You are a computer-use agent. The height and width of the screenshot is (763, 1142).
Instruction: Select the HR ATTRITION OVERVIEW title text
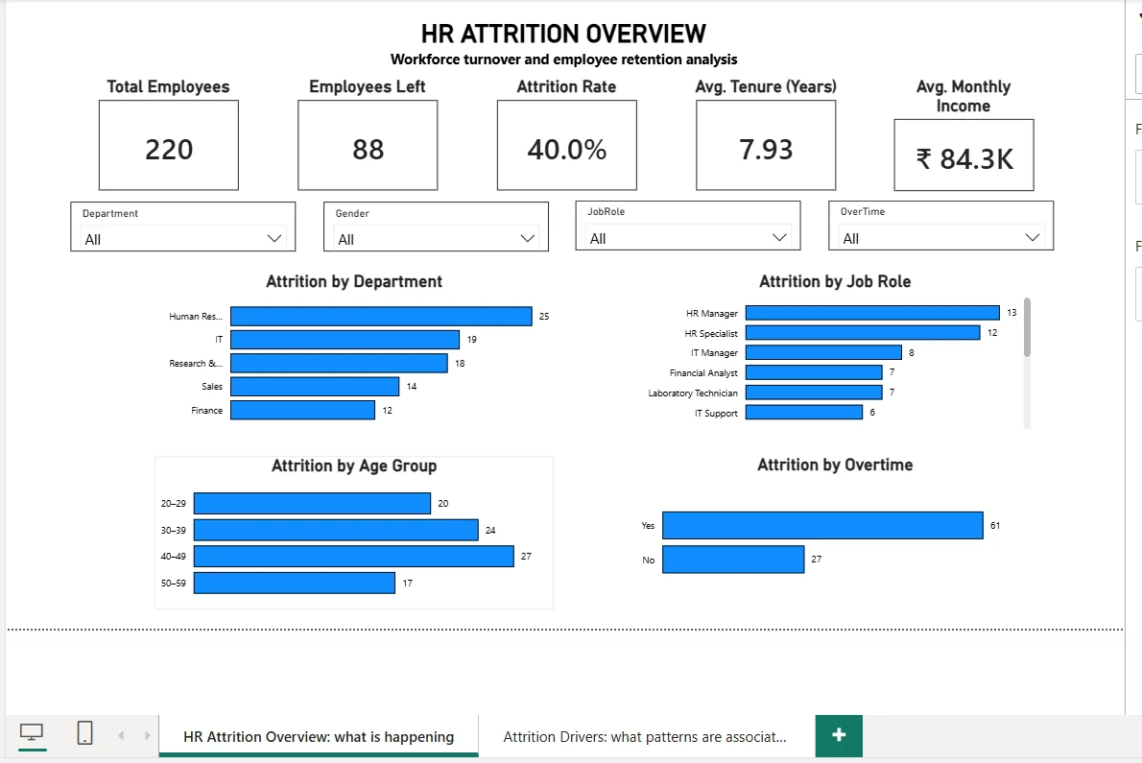click(563, 34)
